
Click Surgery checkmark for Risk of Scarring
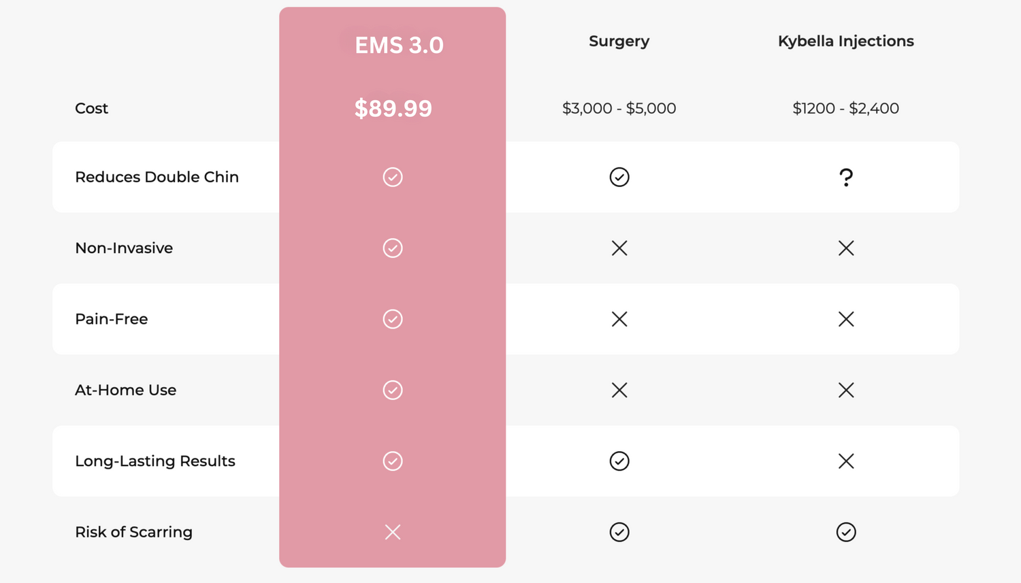pos(619,532)
